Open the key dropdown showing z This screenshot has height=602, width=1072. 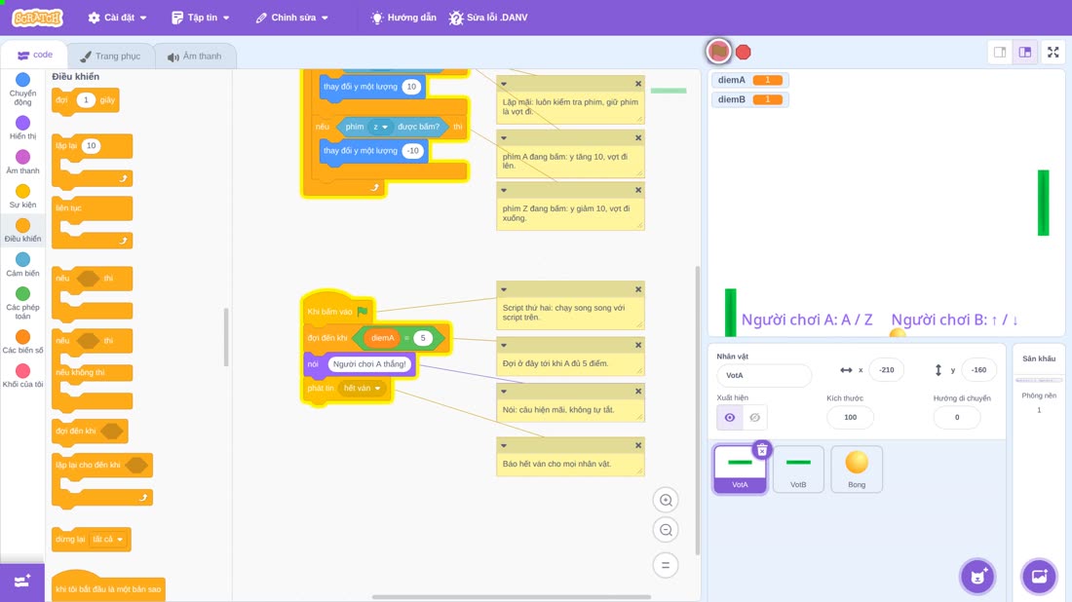(380, 127)
